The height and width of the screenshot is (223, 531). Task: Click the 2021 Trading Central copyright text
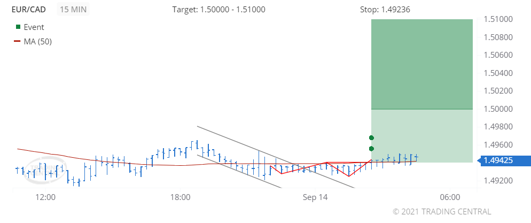pyautogui.click(x=442, y=211)
